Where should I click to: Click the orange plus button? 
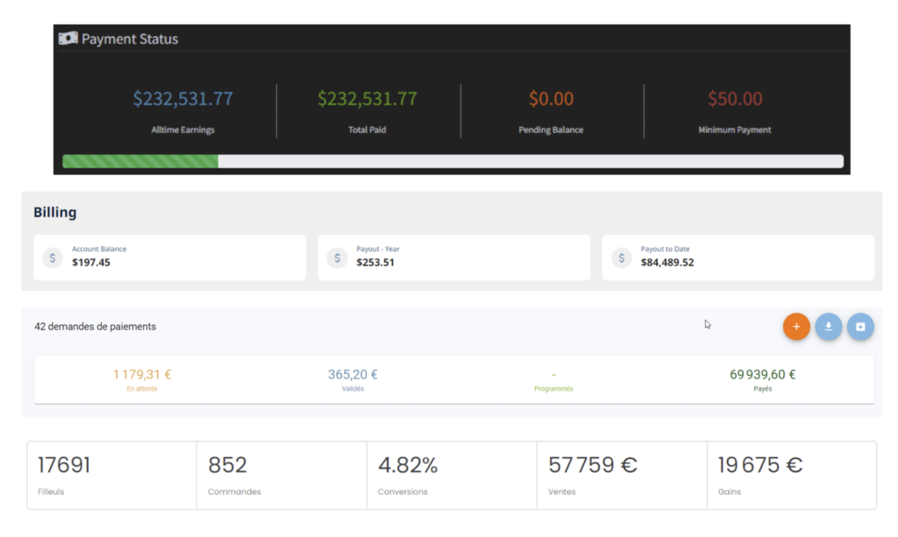coord(796,327)
